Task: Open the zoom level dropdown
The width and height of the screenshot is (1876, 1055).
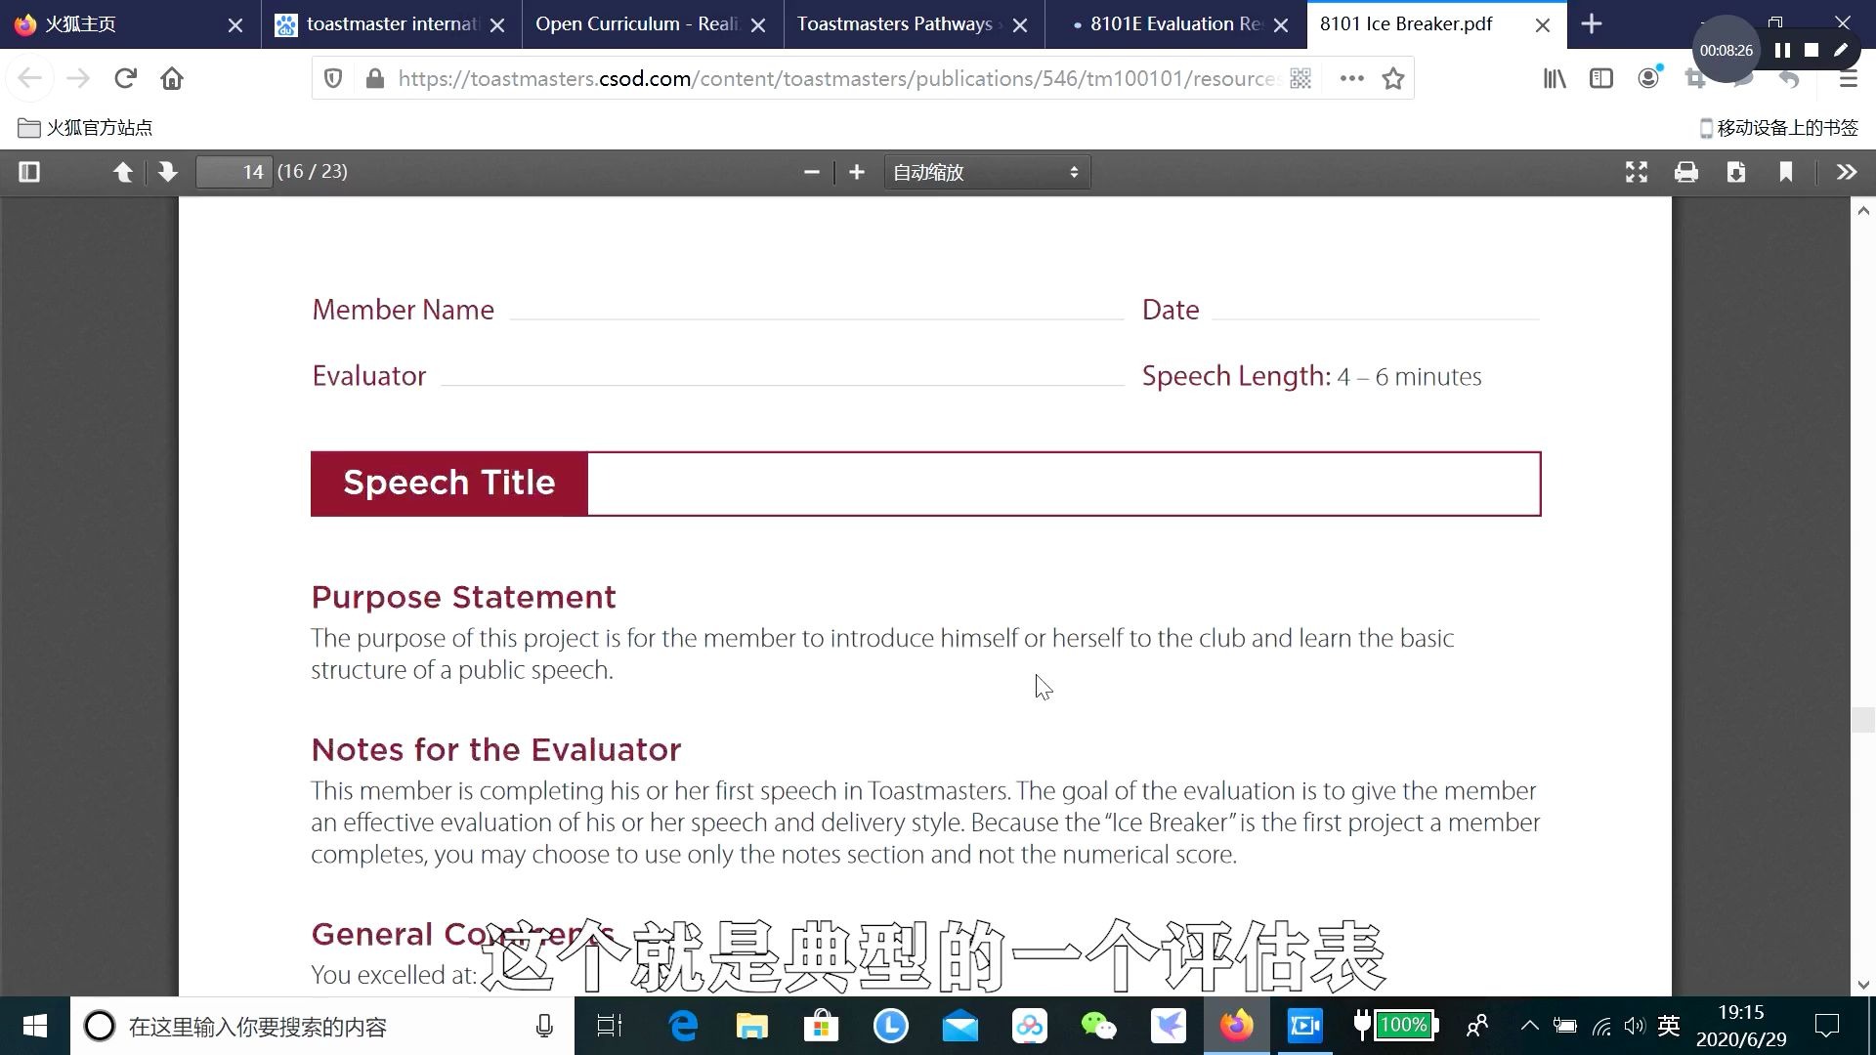Action: tap(987, 172)
